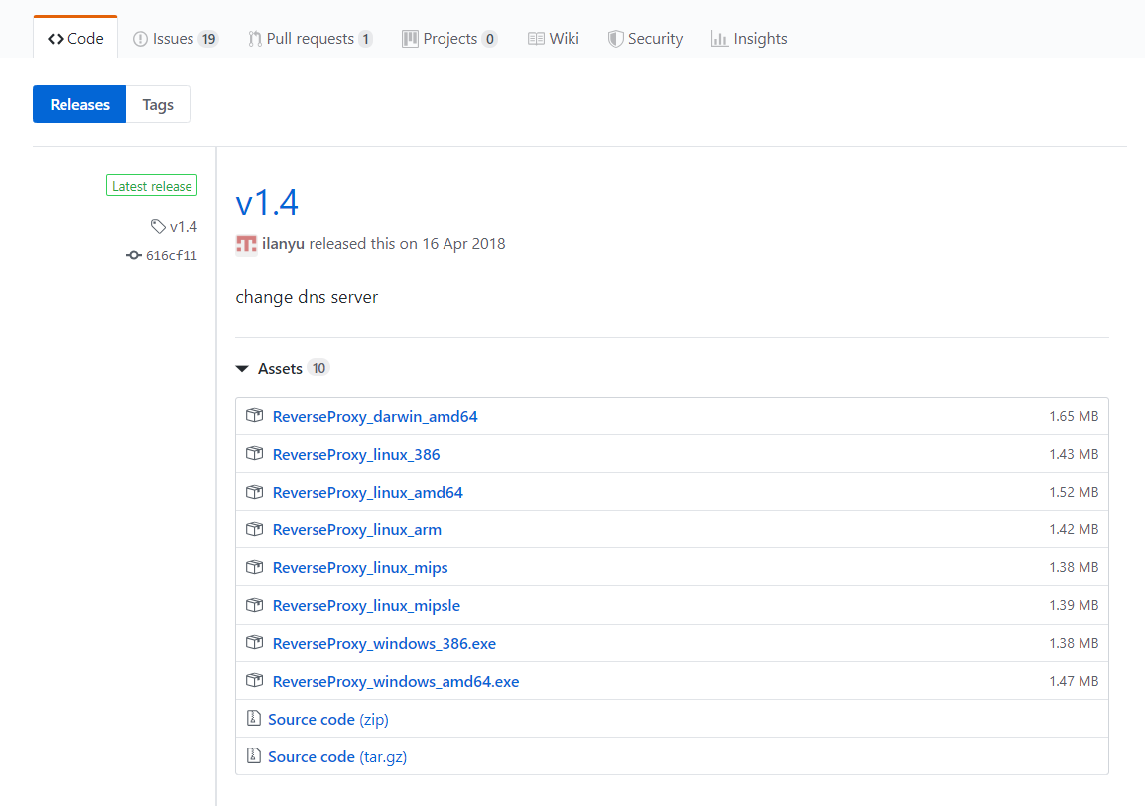
Task: Switch to the Pull requests tab
Action: [310, 39]
